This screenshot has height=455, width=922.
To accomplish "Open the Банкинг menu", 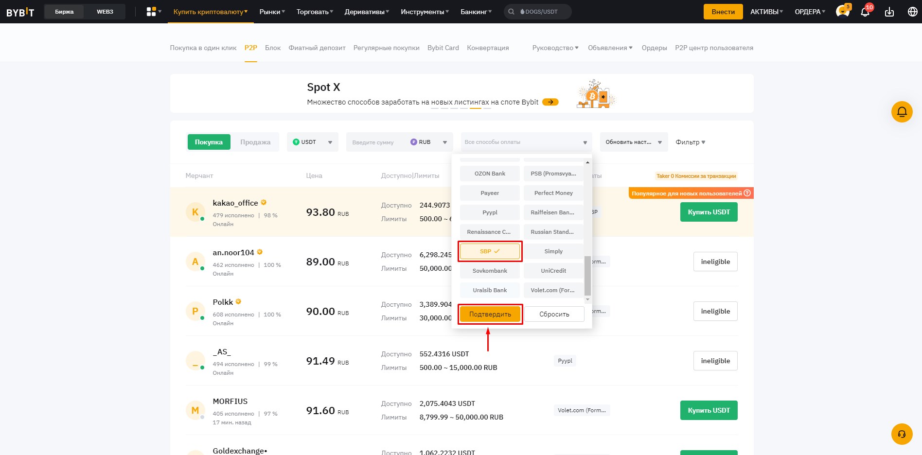I will pyautogui.click(x=476, y=12).
